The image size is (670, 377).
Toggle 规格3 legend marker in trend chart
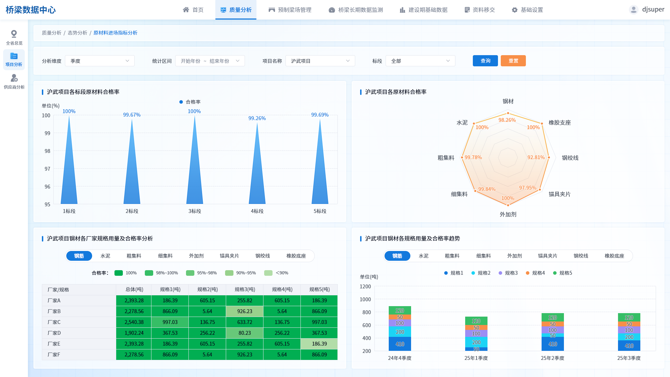pyautogui.click(x=500, y=273)
